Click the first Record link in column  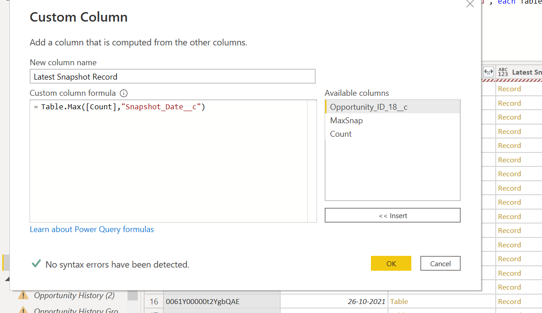coord(509,89)
